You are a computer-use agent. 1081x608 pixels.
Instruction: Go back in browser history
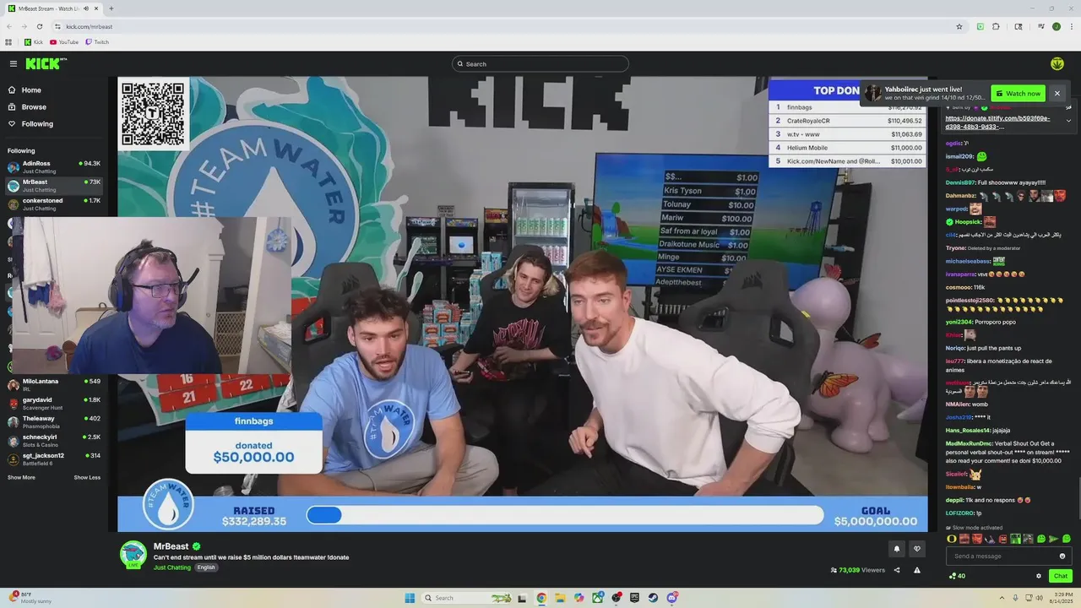[9, 26]
